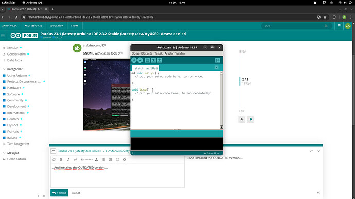Toggle the topic notification bell
This screenshot has height=199, width=355.
pos(251,119)
